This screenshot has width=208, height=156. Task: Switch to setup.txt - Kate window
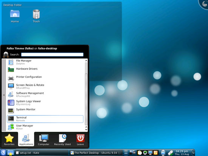[x=42, y=153]
